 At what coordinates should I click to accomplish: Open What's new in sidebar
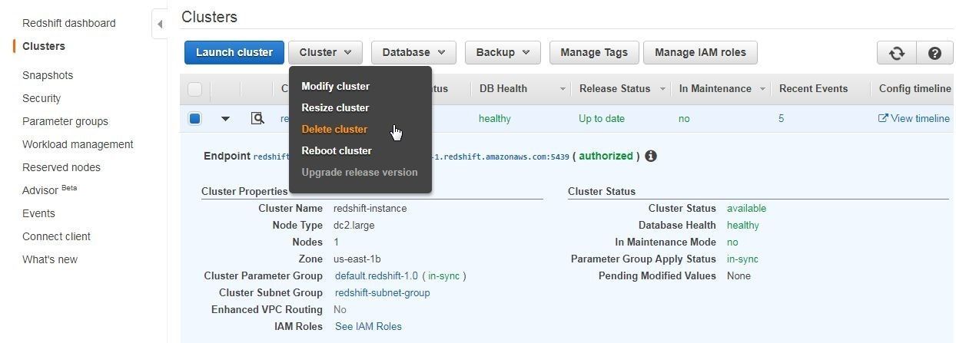(50, 259)
